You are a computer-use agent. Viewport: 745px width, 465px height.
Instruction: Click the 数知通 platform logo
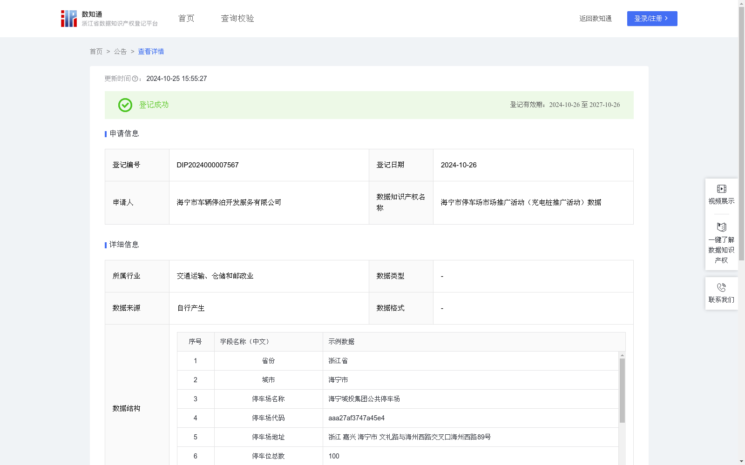(x=109, y=19)
